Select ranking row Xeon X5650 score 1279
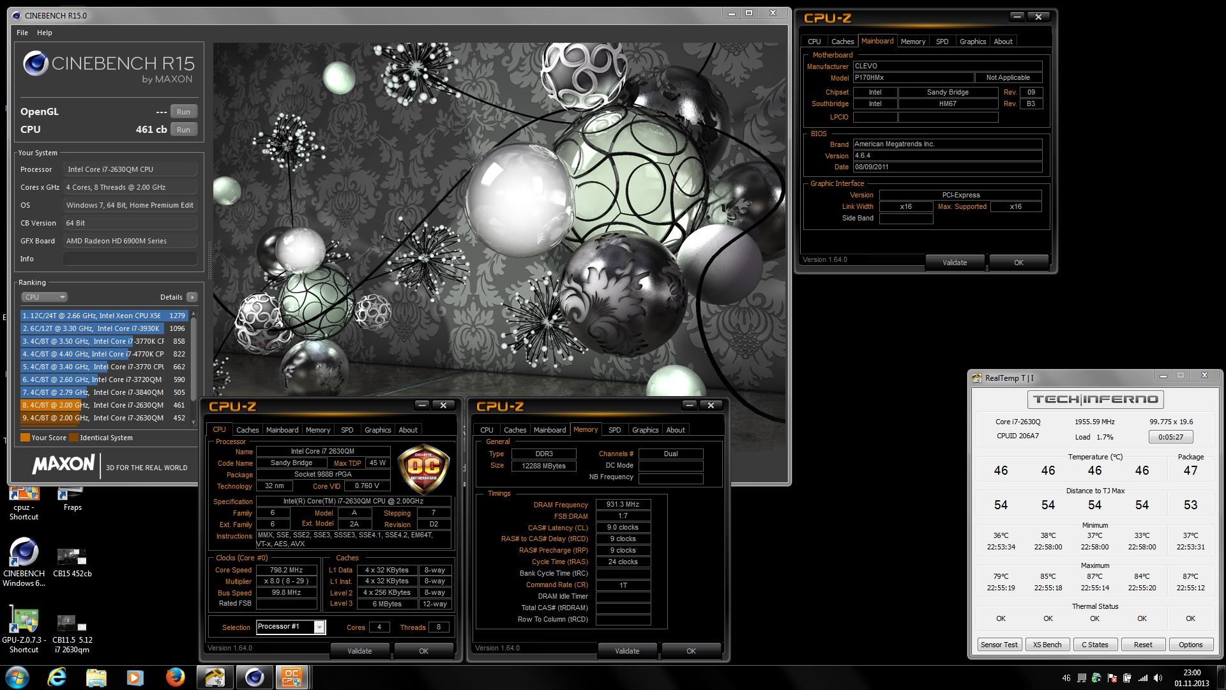 click(x=104, y=316)
